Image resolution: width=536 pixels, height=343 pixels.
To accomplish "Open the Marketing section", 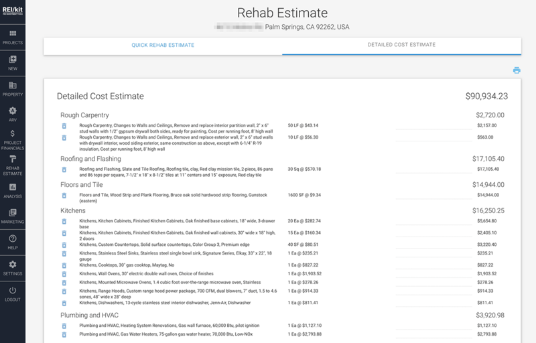I will click(13, 216).
